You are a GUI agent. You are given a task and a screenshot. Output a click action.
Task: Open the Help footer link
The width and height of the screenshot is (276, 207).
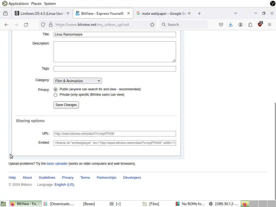click(x=12, y=178)
